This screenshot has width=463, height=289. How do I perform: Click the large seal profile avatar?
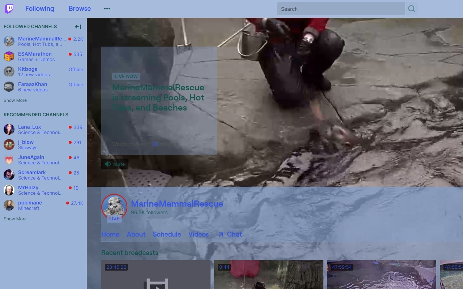114,207
